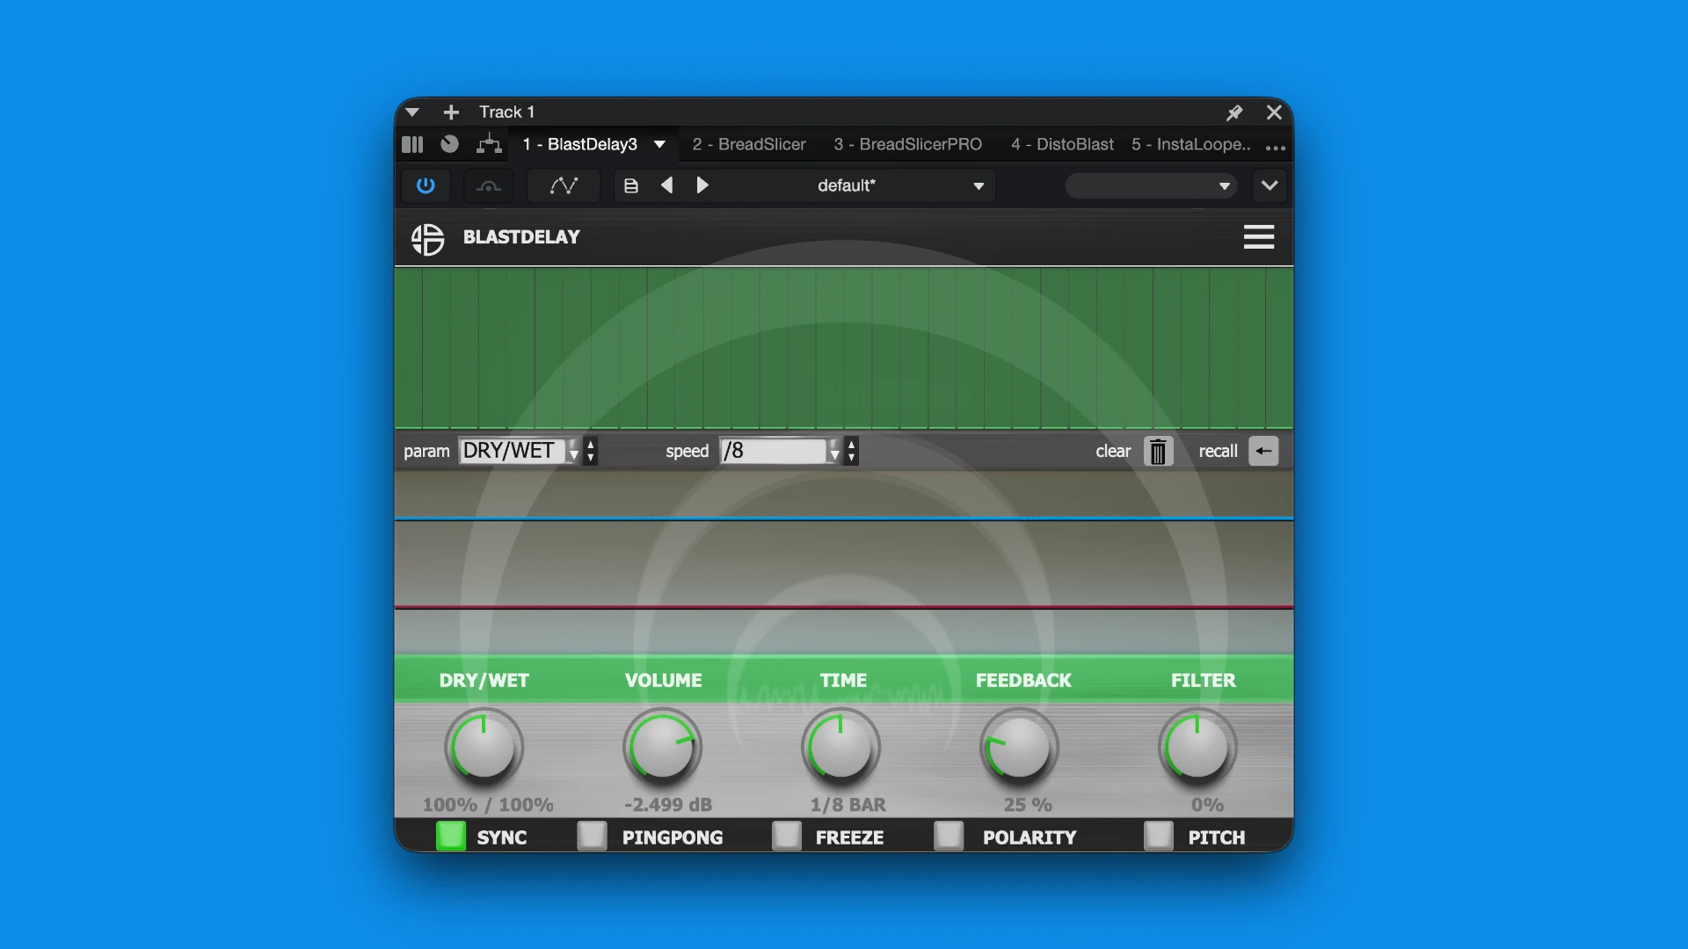The height and width of the screenshot is (949, 1688).
Task: Open the BlastDelay3 tab dropdown arrow
Action: (659, 144)
